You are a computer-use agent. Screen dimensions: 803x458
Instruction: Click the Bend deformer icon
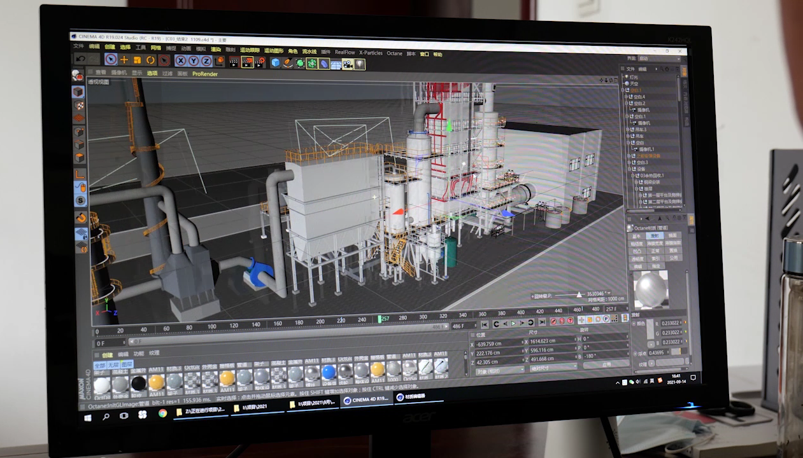pyautogui.click(x=324, y=64)
